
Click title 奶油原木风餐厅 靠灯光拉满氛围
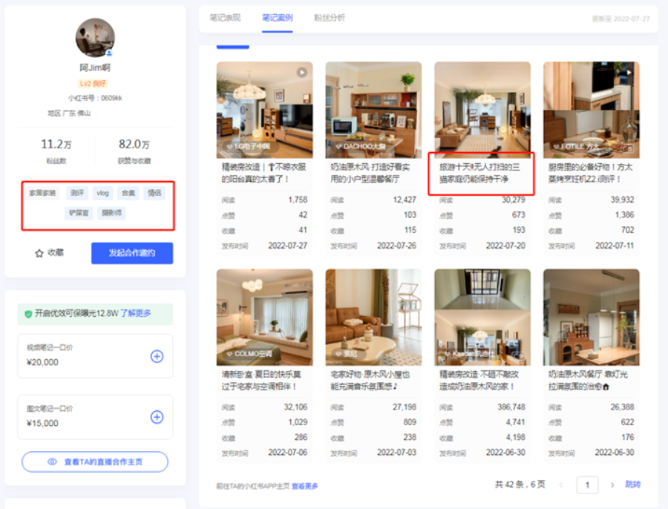pyautogui.click(x=588, y=381)
